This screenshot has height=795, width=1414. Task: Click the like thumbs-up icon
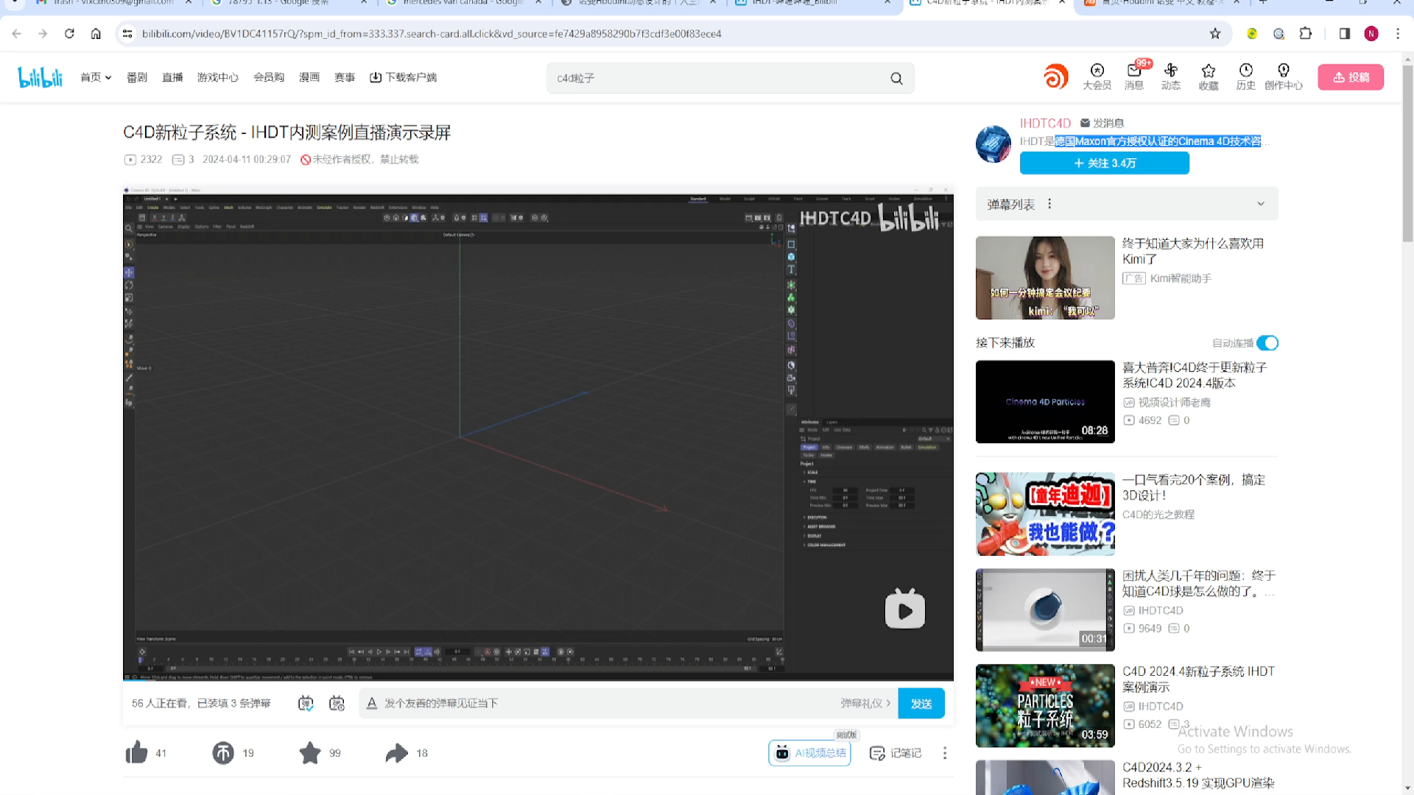(x=137, y=752)
